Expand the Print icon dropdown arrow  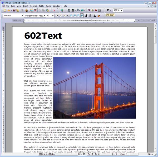pos(29,10)
